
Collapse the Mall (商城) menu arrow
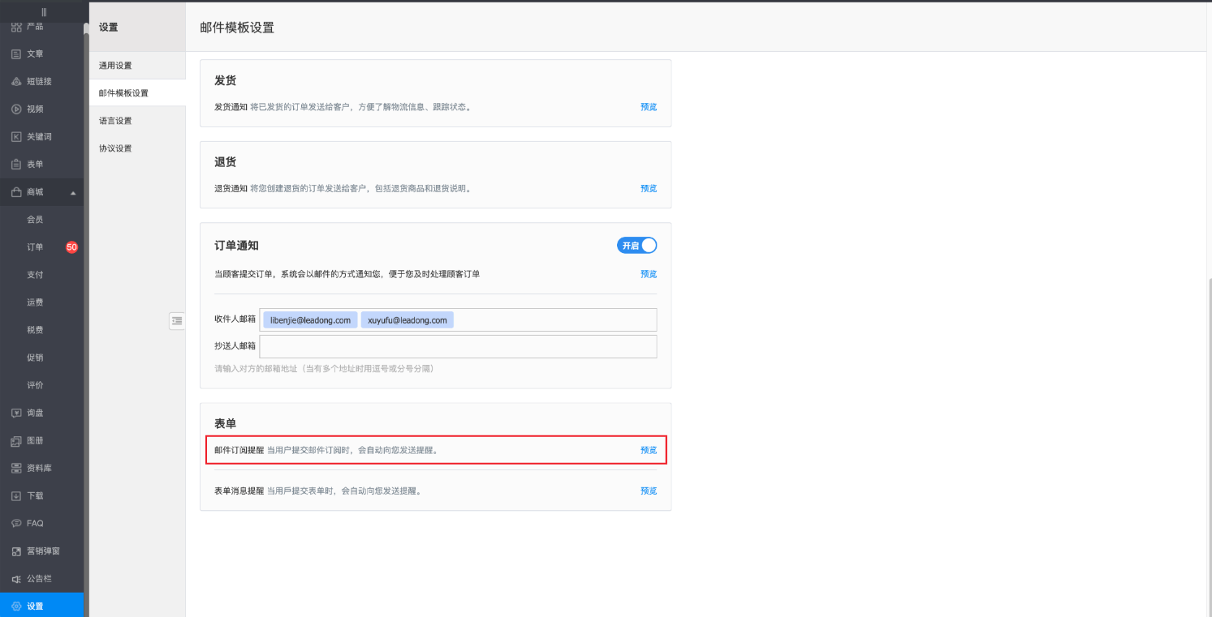coord(73,193)
